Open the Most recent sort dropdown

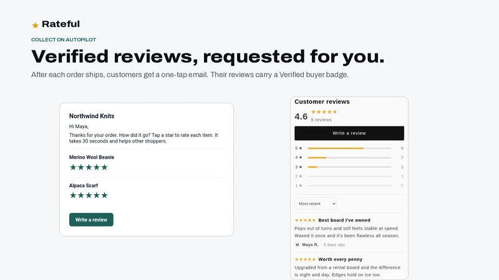(x=316, y=204)
